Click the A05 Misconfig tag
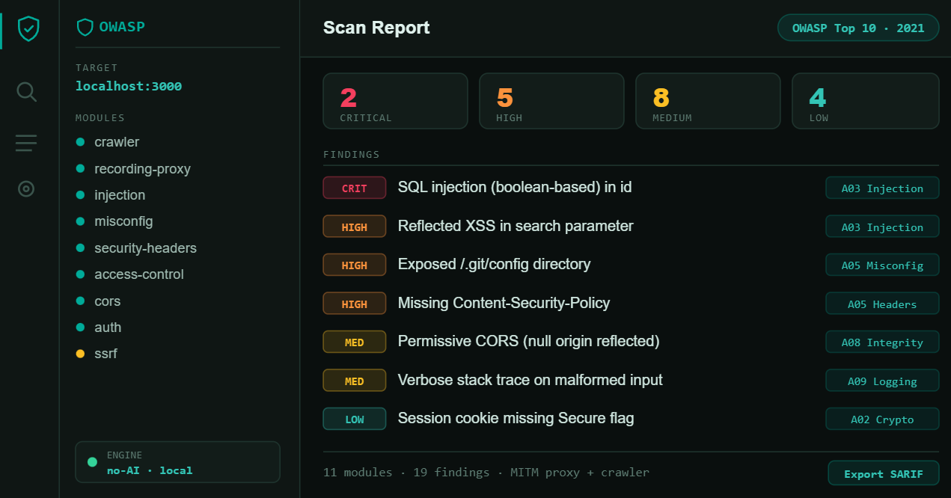Screen dimensions: 951x498 pyautogui.click(x=882, y=265)
